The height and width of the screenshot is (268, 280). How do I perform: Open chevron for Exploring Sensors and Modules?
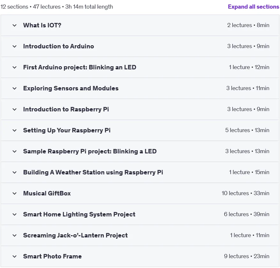coord(15,88)
